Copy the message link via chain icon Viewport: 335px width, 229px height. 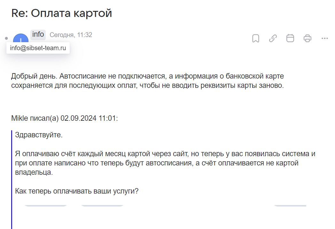(273, 38)
